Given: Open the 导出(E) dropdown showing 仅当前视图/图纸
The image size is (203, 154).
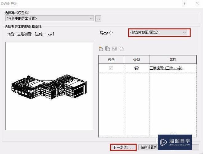Looking at the screenshot, I should (158, 32).
